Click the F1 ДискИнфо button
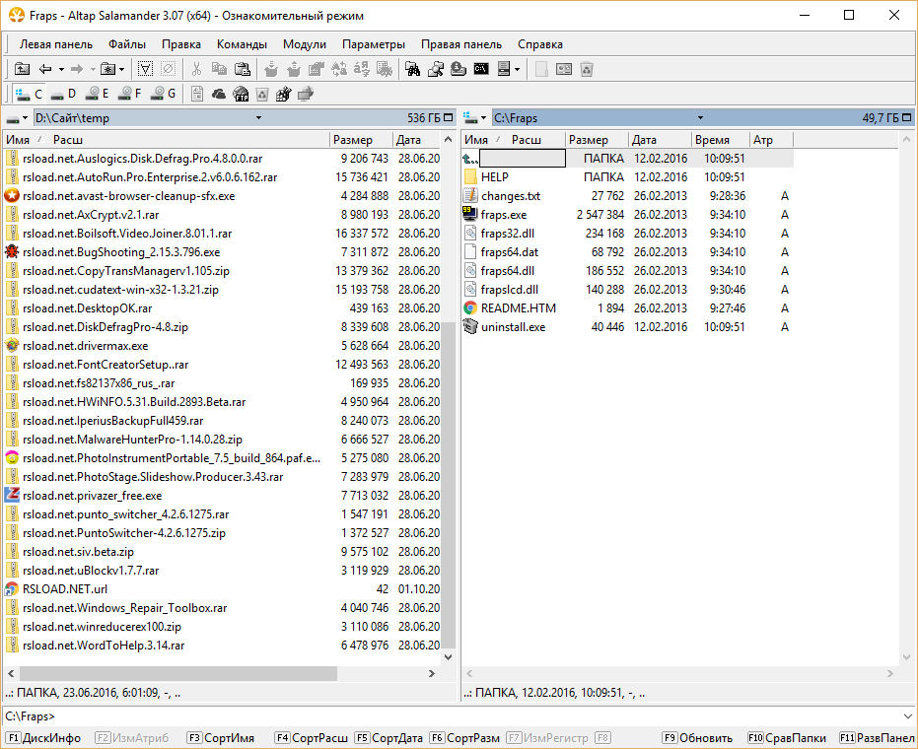This screenshot has height=749, width=918. (44, 738)
